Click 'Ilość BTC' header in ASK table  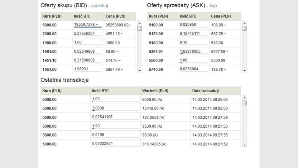point(188,16)
